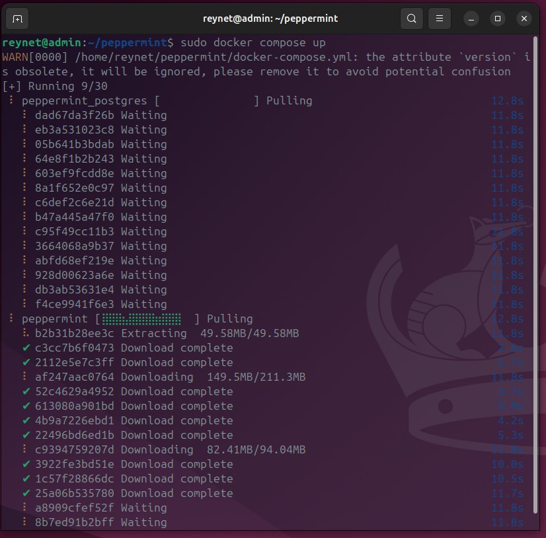This screenshot has width=546, height=538.
Task: Click the '11.7s' elapsed time
Action: tap(508, 494)
